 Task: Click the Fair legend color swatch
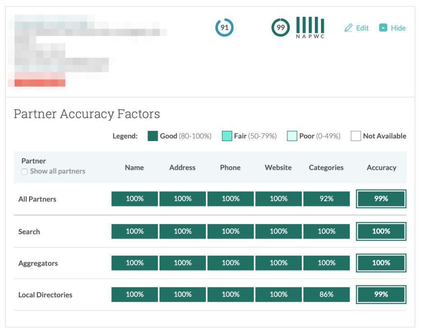pos(227,136)
